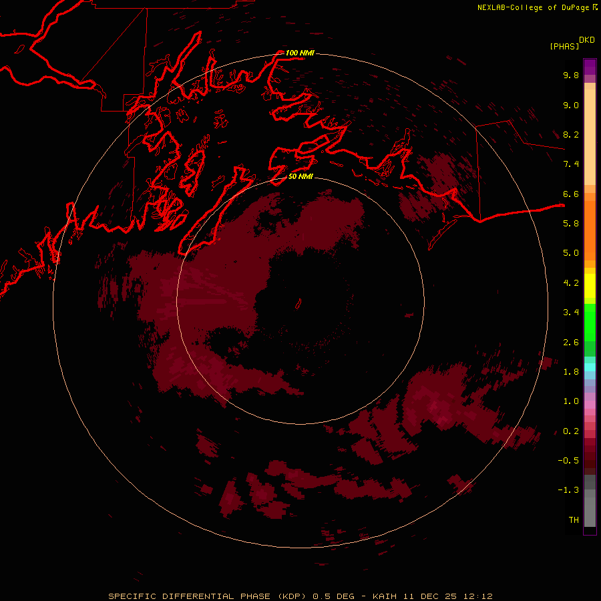Click the 5.0 scale label
This screenshot has width=601, height=601.
pyautogui.click(x=571, y=253)
